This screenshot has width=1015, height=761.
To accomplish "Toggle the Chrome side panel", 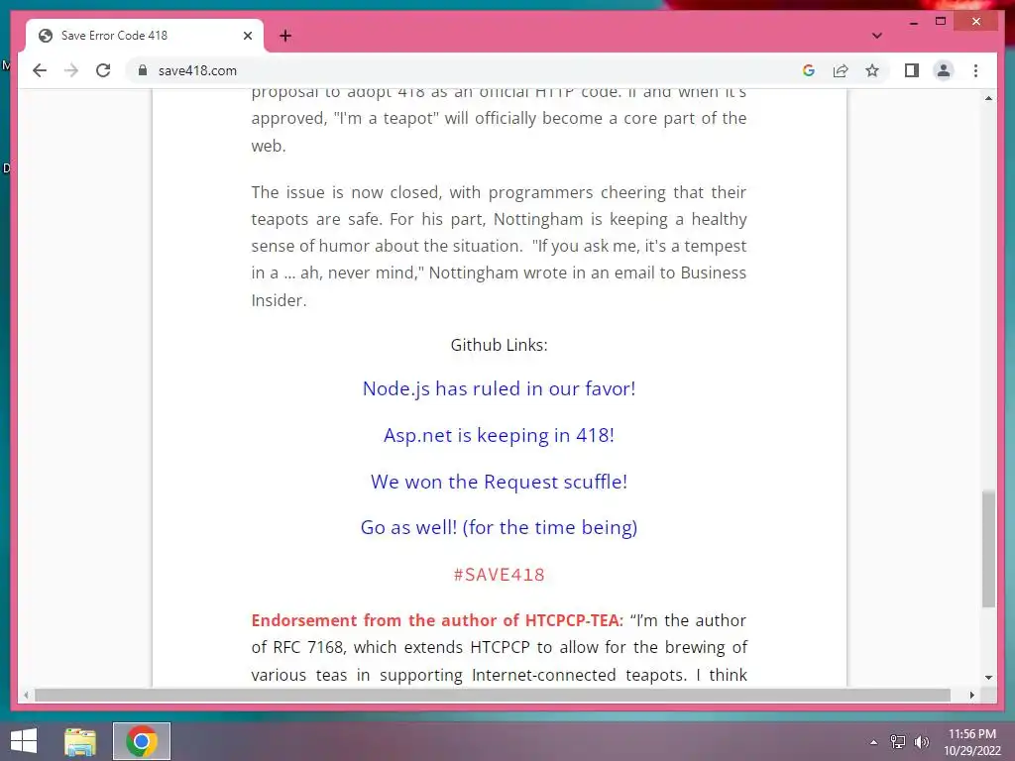I will coord(912,70).
